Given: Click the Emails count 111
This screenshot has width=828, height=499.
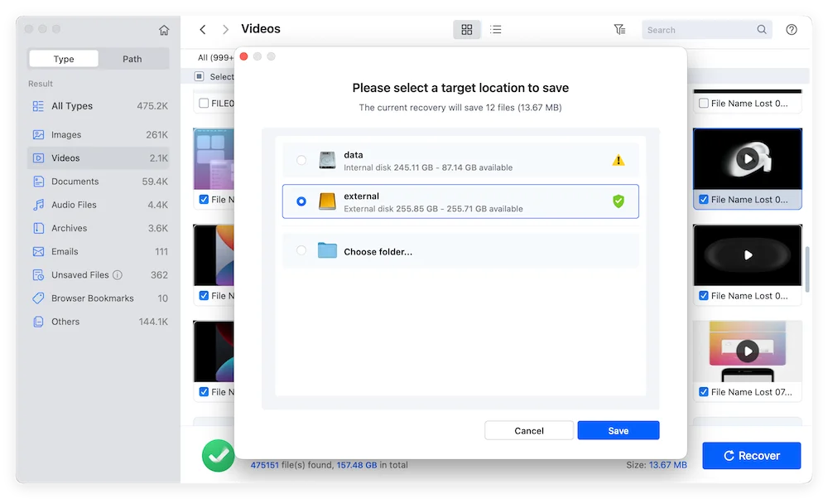Looking at the screenshot, I should [161, 252].
